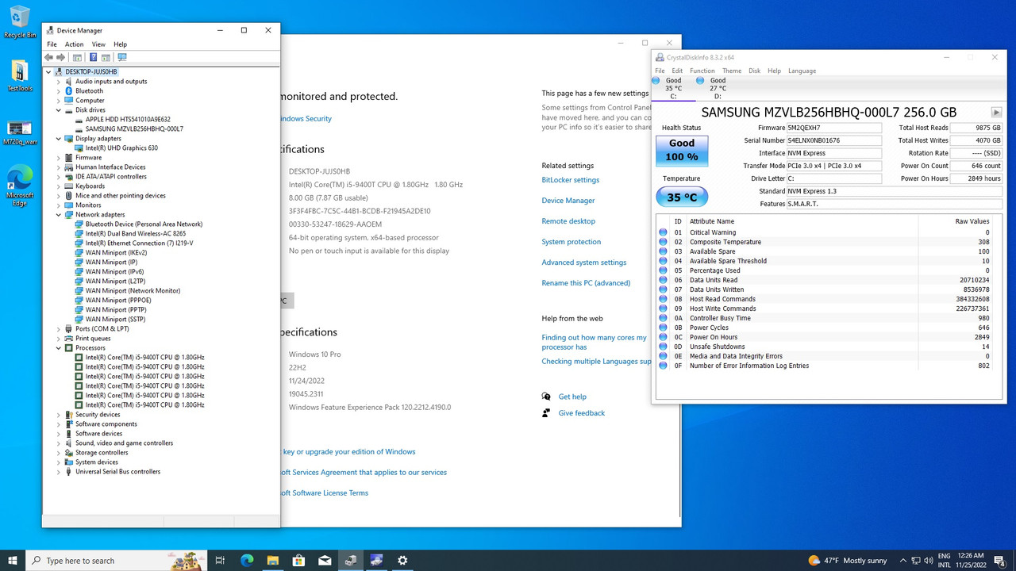Image resolution: width=1016 pixels, height=571 pixels.
Task: Collapse the Network adapters category
Action: point(58,215)
